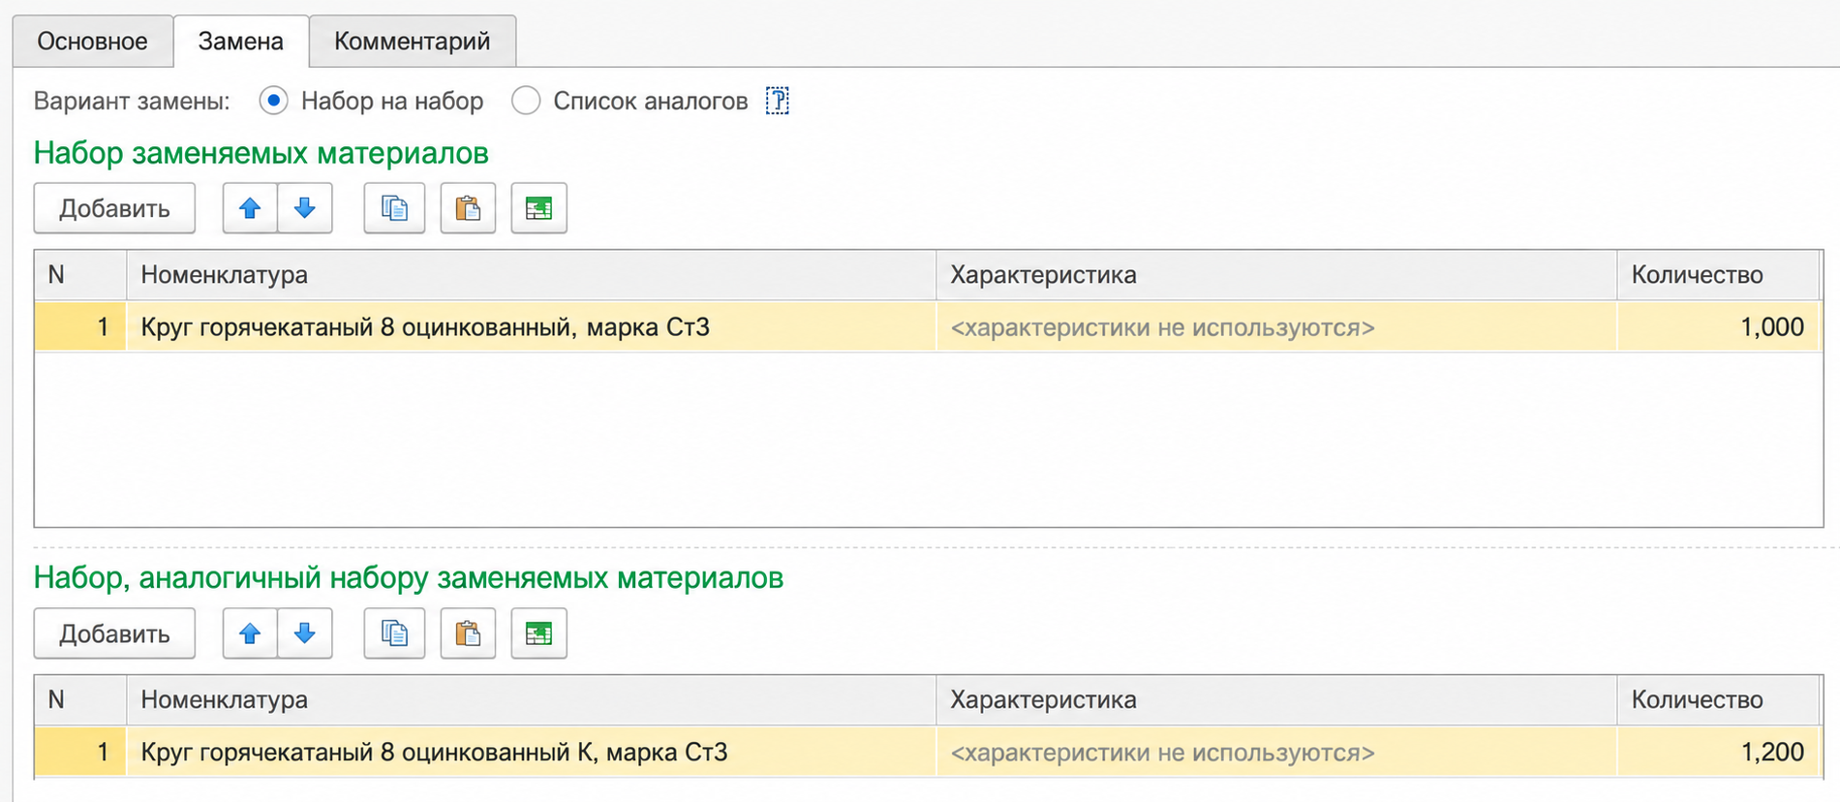Paste rows in replaced materials set toolbar
Screen dimensions: 1840x802
point(468,208)
